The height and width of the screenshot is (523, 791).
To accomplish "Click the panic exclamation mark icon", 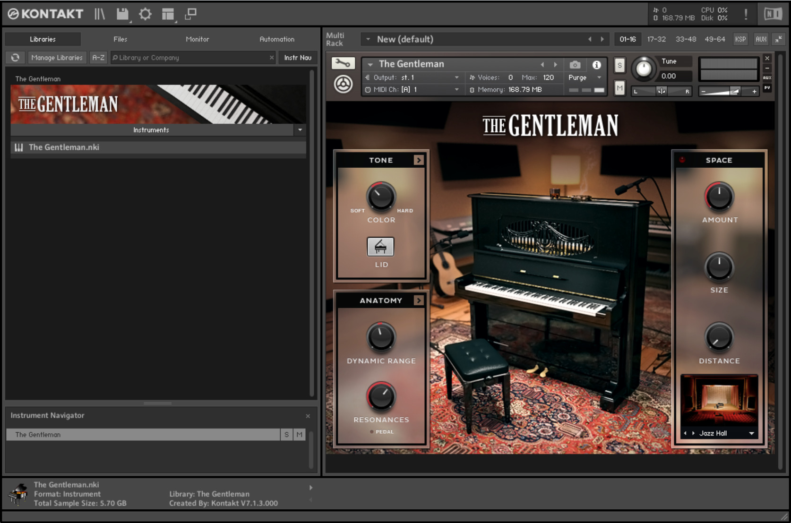I will [746, 14].
